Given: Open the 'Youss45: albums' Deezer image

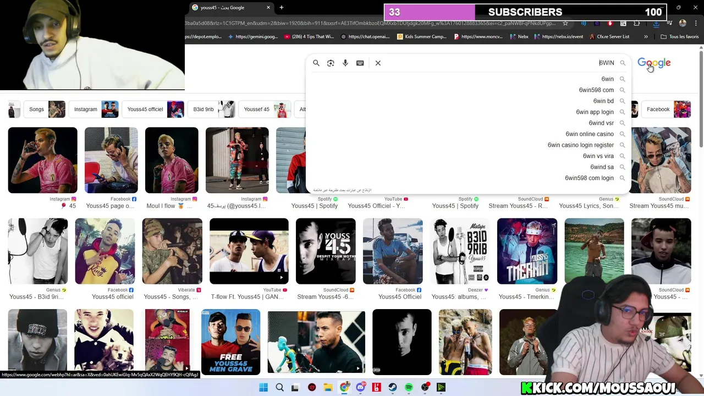Looking at the screenshot, I should pyautogui.click(x=460, y=251).
